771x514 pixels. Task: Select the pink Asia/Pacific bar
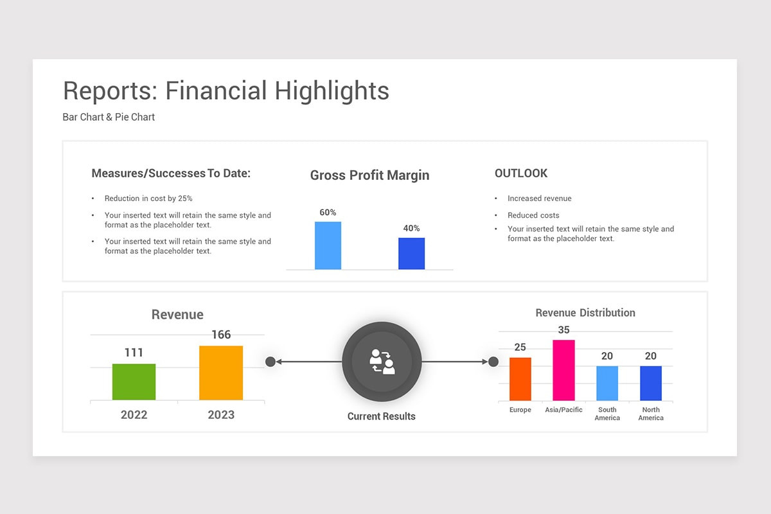click(x=563, y=369)
